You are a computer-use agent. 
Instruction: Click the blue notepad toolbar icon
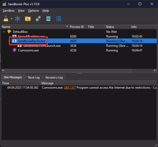pyautogui.click(x=48, y=19)
